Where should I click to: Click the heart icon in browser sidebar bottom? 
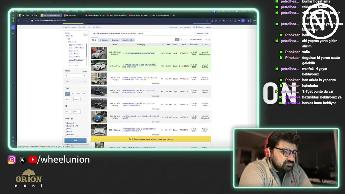point(13,137)
